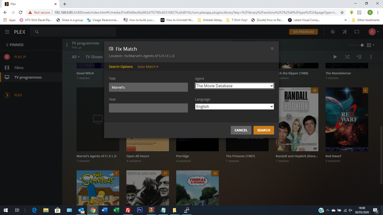Image resolution: width=383 pixels, height=215 pixels.
Task: Select PLEX_PI server in sidebar
Action: (20, 57)
